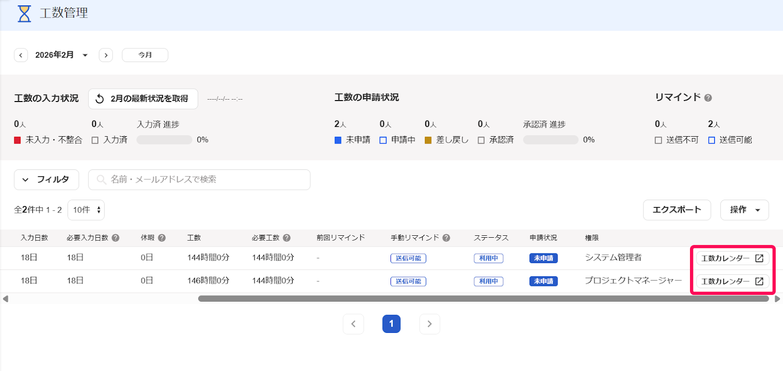This screenshot has width=783, height=371.
Task: Click the left scroll arrow of table
Action: click(x=5, y=299)
